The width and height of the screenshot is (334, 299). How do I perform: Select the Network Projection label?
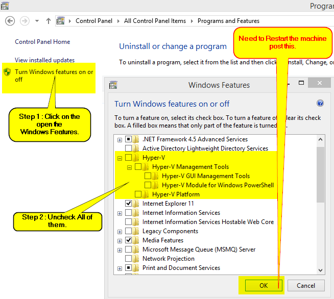click(x=169, y=259)
